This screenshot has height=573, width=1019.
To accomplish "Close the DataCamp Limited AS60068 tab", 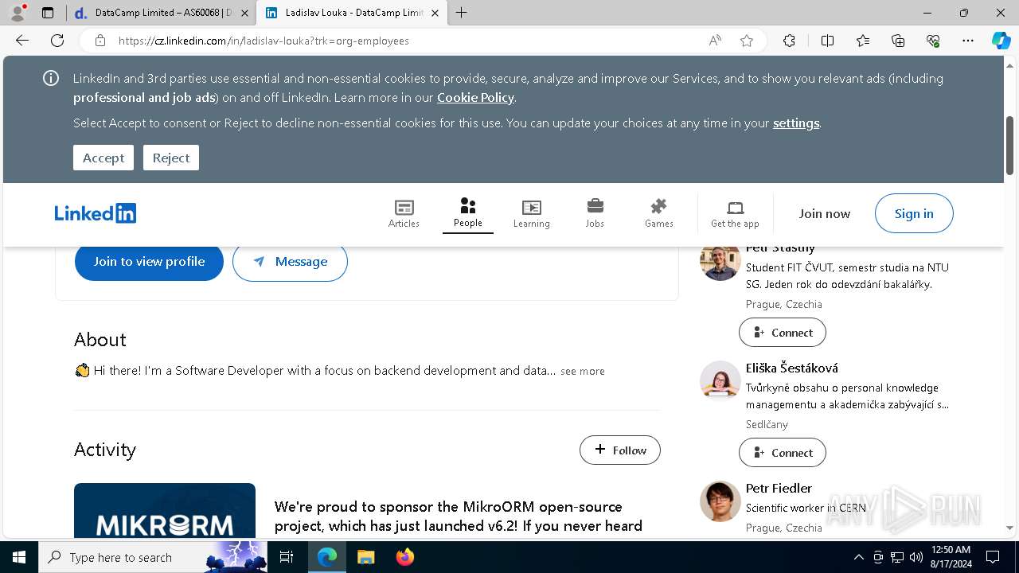I will 244,13.
